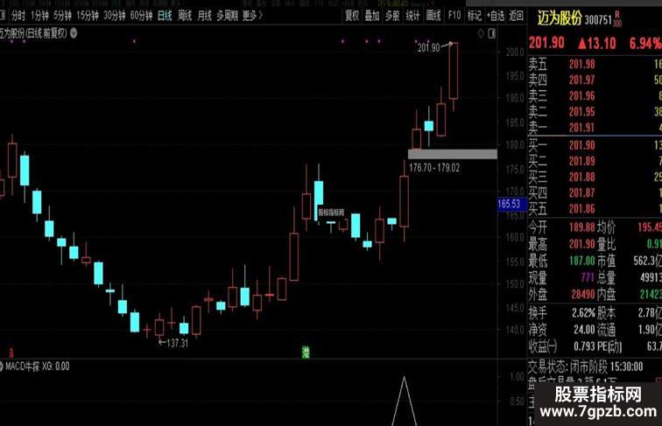
Task: Click the 买五 price 201.86
Action: pos(581,209)
